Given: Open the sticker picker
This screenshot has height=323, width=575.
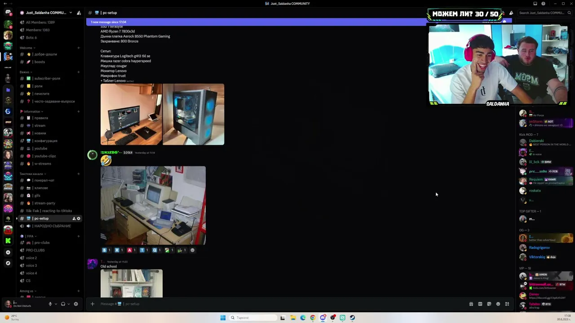Looking at the screenshot, I should pyautogui.click(x=489, y=304).
